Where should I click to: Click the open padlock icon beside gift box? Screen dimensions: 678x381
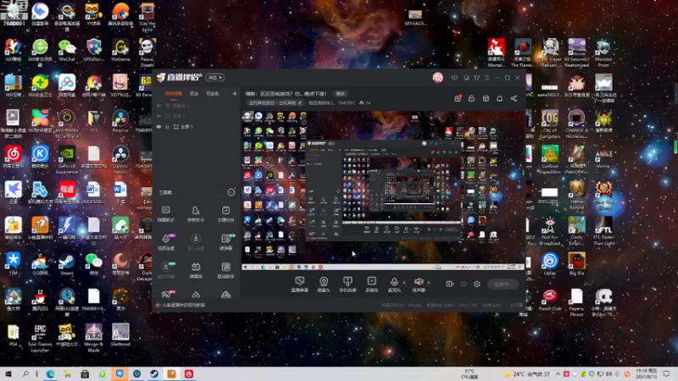(x=471, y=98)
